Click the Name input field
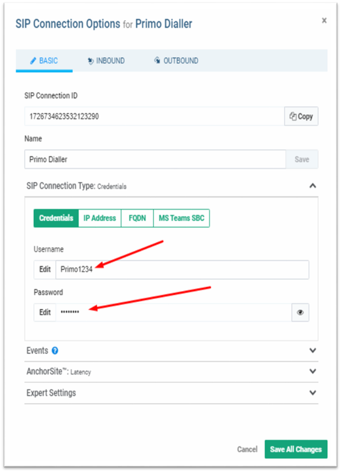 tap(155, 159)
